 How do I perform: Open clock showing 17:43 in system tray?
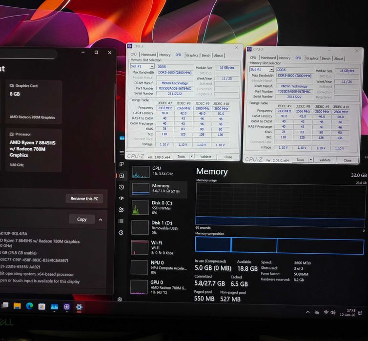pyautogui.click(x=348, y=313)
